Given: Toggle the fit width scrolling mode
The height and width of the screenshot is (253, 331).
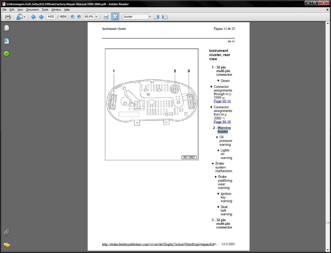Looking at the screenshot, I should tap(106, 17).
